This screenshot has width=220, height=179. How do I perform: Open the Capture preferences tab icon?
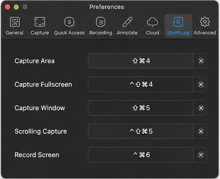pos(40,22)
